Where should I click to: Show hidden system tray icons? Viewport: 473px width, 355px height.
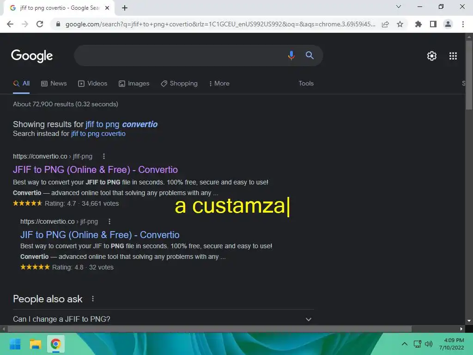(x=405, y=344)
